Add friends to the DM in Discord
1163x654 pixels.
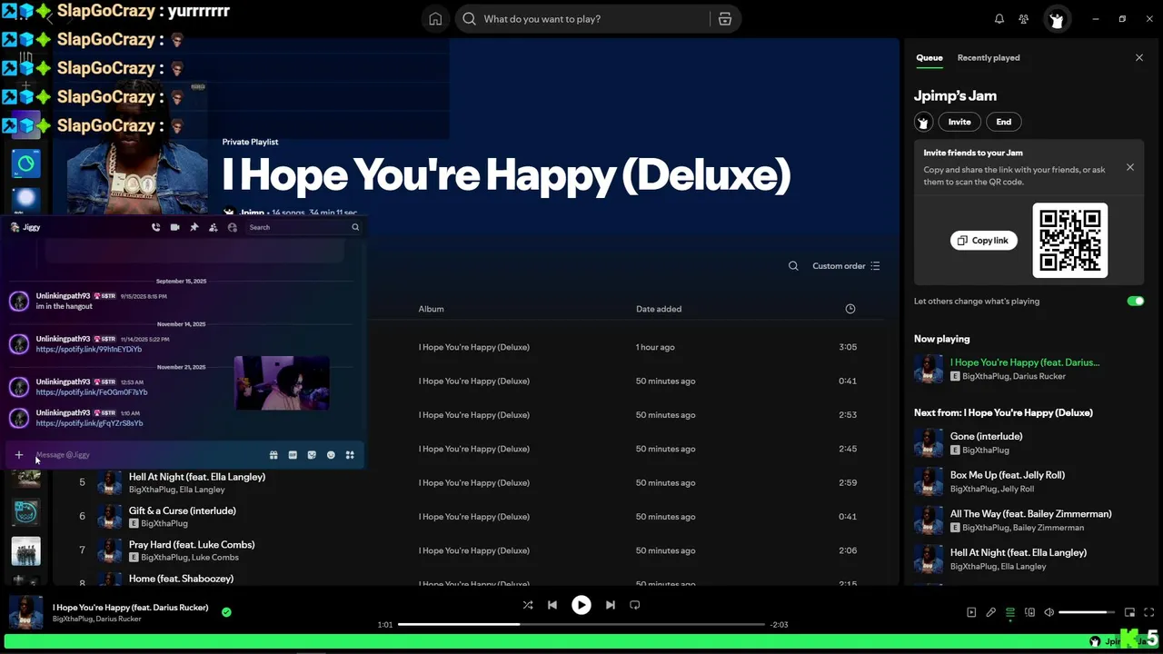coord(213,227)
